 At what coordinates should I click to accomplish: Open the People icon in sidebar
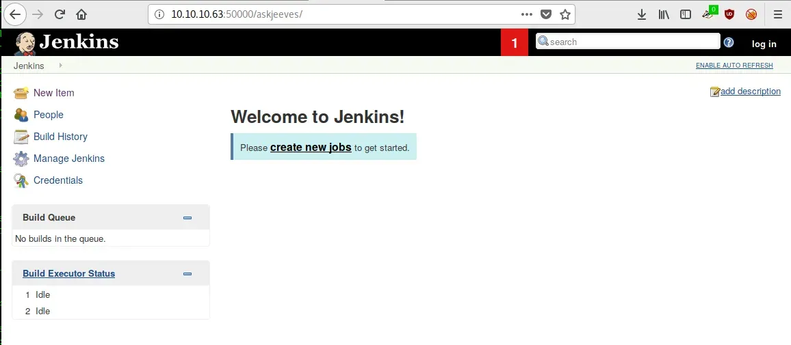point(21,115)
